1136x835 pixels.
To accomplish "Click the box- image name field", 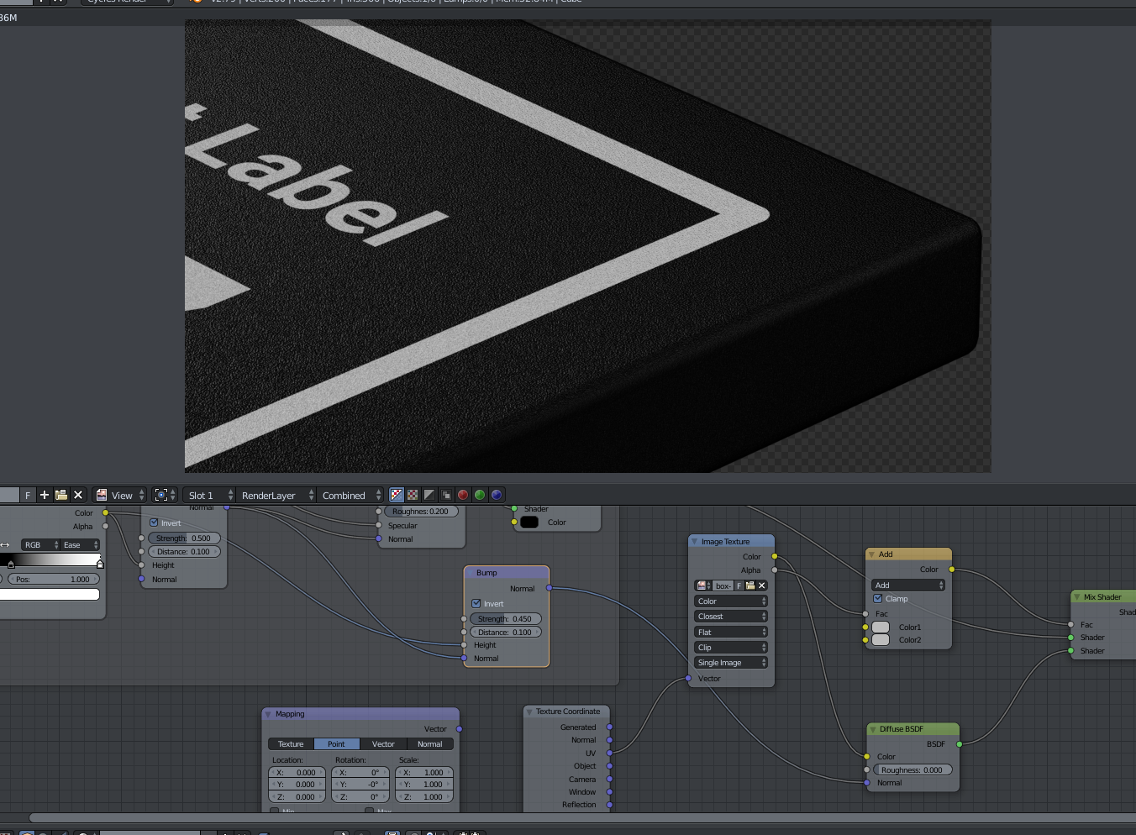I will coord(723,586).
